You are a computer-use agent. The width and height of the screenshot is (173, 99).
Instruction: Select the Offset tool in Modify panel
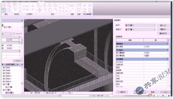click(45, 5)
